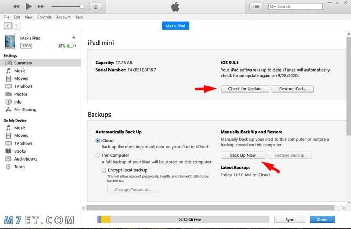This screenshot has height=229, width=351.
Task: Open the list view button
Action: 256,6
